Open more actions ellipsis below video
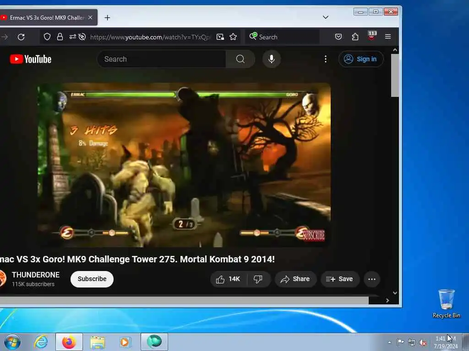This screenshot has height=351, width=469. pyautogui.click(x=372, y=279)
